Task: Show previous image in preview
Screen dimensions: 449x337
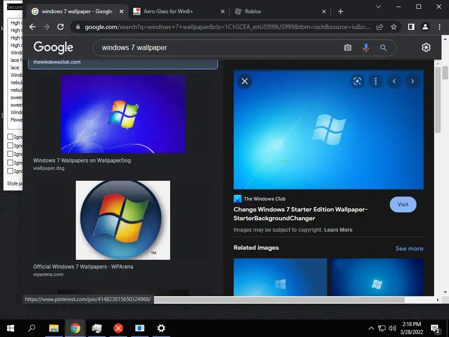Action: point(394,81)
